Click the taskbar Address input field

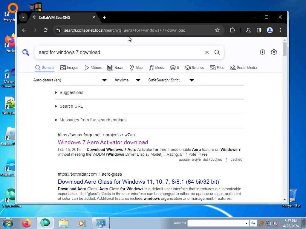pos(216,223)
